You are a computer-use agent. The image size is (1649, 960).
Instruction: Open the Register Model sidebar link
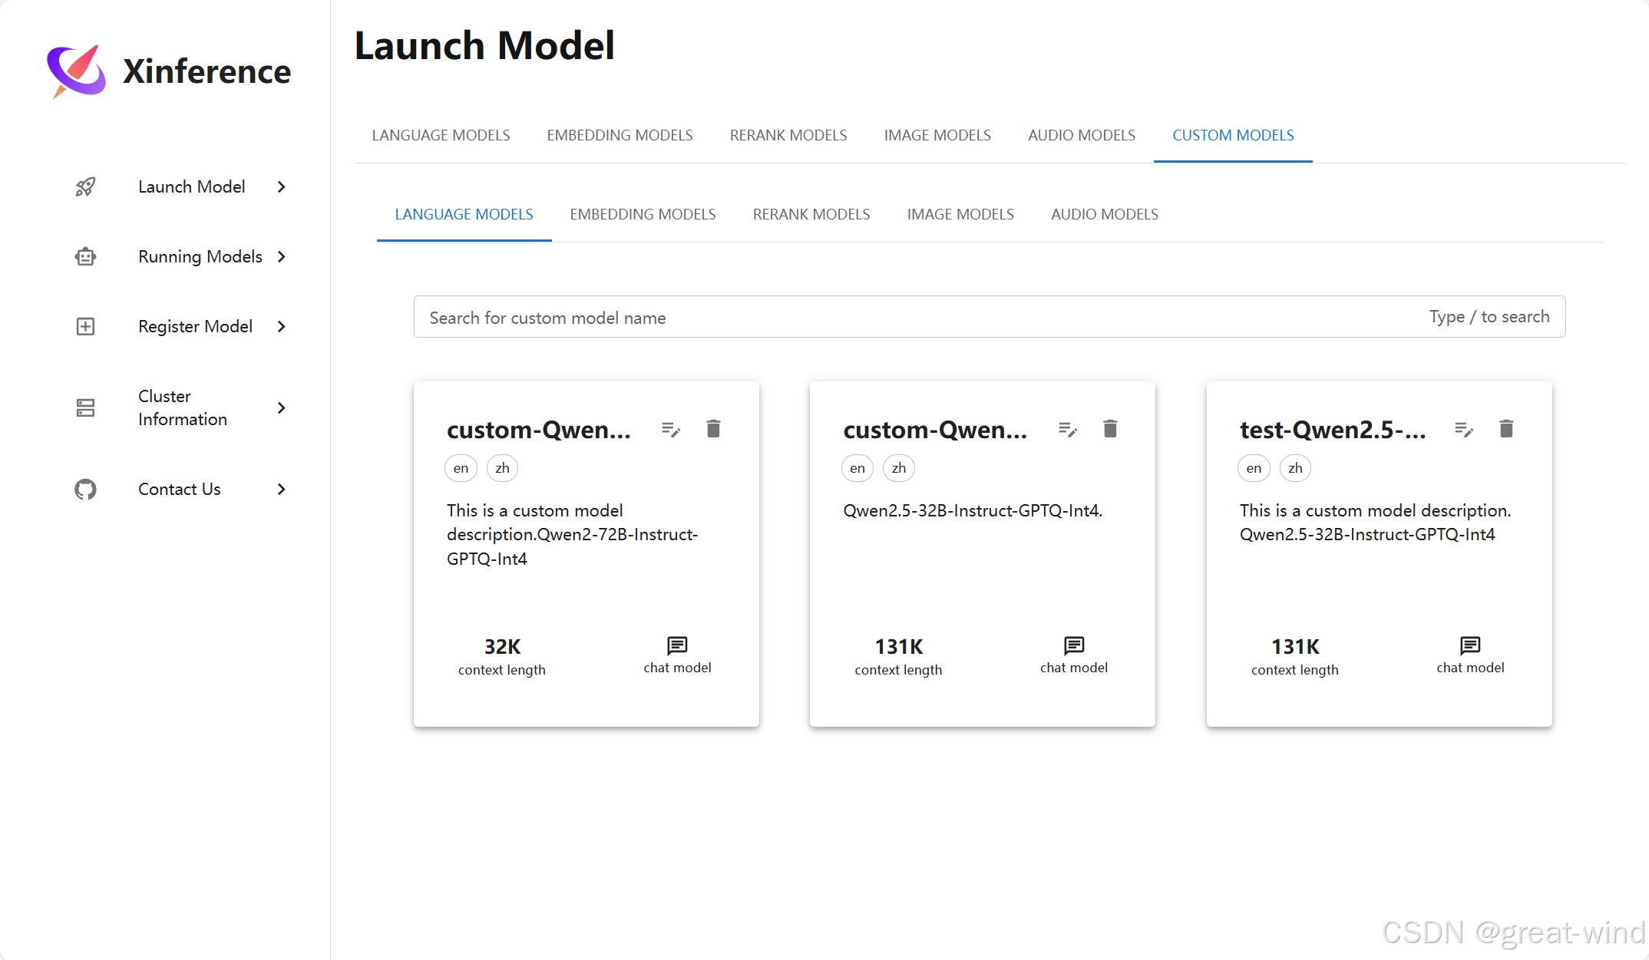click(195, 326)
